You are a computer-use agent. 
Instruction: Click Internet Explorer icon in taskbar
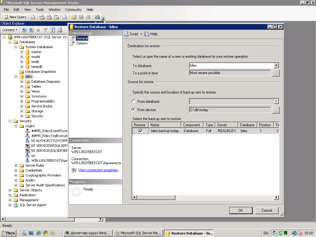tap(39, 233)
